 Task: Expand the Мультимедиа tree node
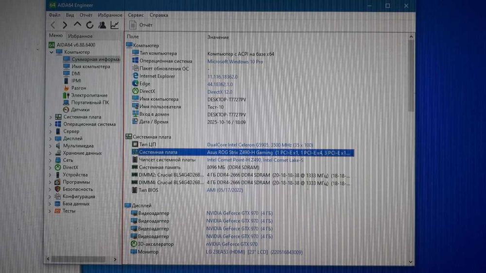coord(51,146)
